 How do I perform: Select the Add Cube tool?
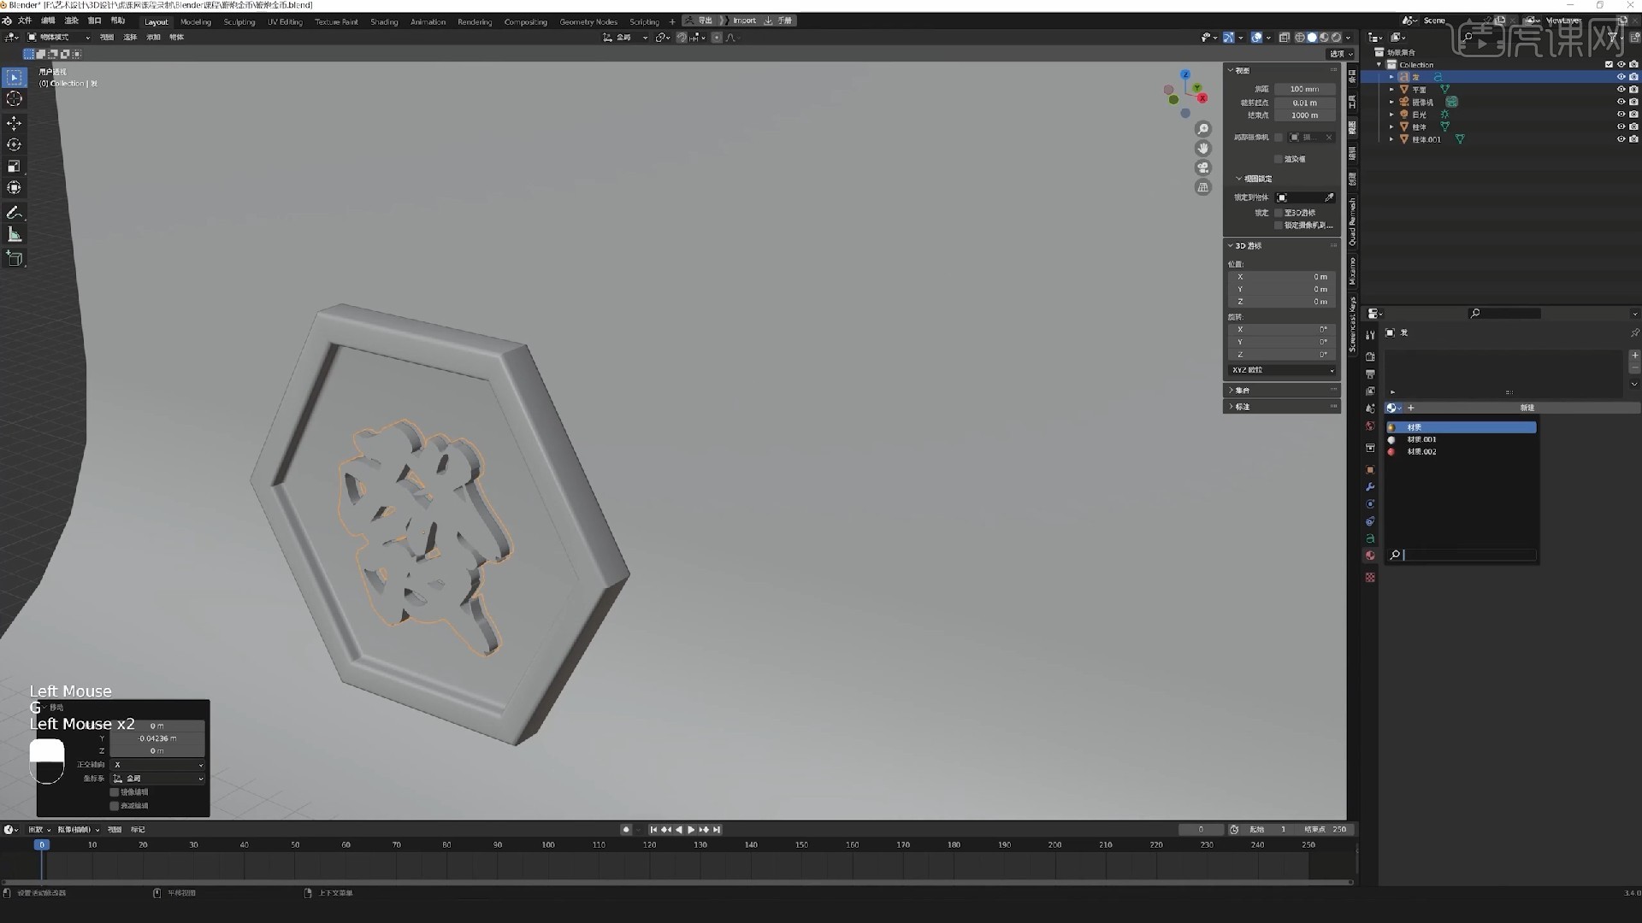point(14,258)
